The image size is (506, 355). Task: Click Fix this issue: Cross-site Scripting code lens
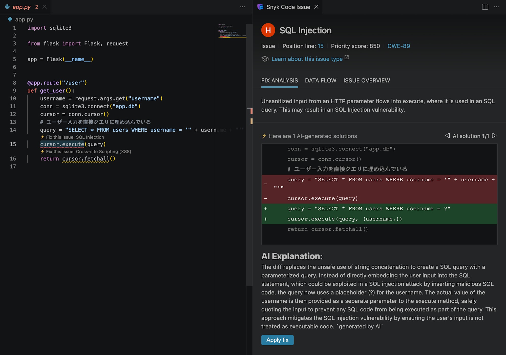(89, 152)
